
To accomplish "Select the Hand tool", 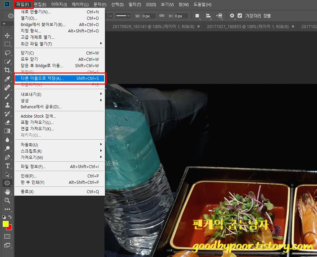I will pyautogui.click(x=7, y=192).
